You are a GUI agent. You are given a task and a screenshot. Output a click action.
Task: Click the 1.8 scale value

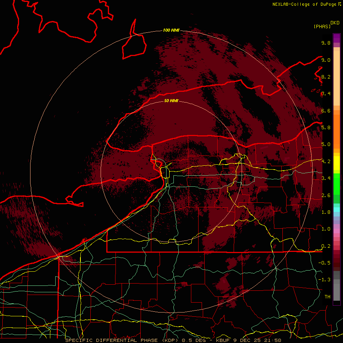click(326, 212)
